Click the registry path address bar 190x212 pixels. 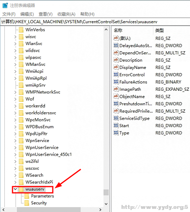[95, 22]
